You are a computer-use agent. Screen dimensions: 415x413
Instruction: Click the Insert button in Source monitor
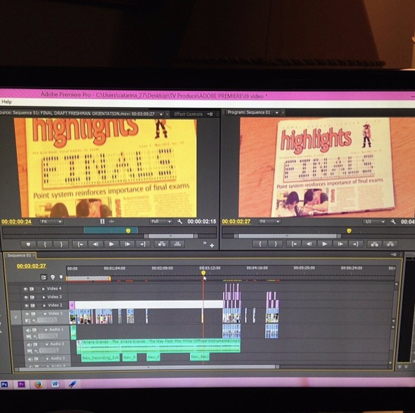[161, 244]
